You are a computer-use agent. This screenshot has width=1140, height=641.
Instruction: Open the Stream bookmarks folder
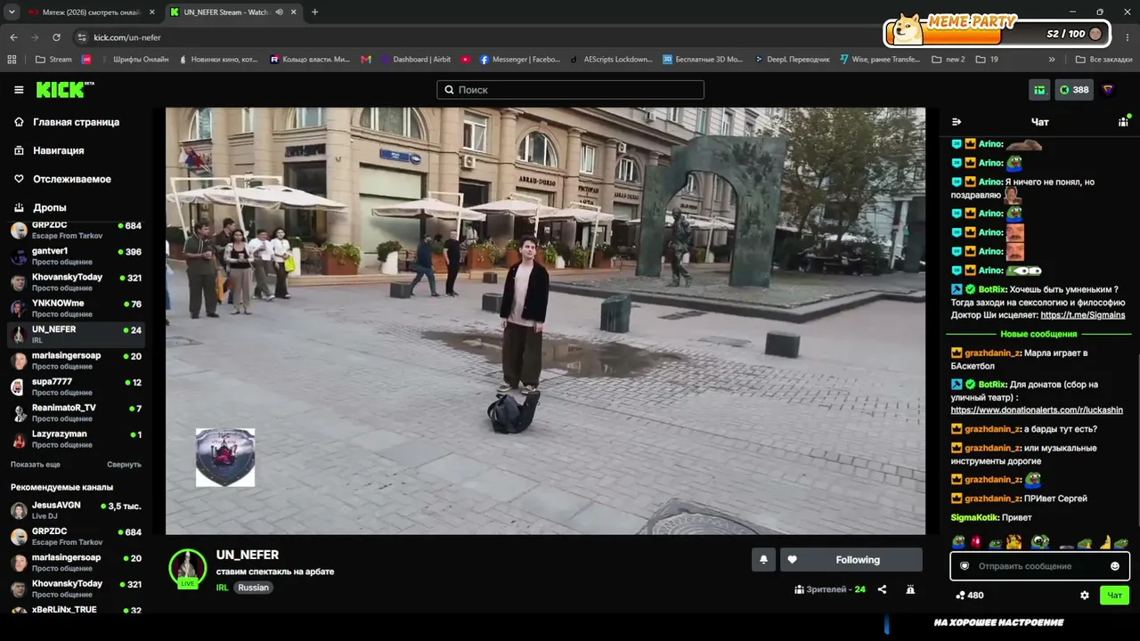pyautogui.click(x=53, y=60)
